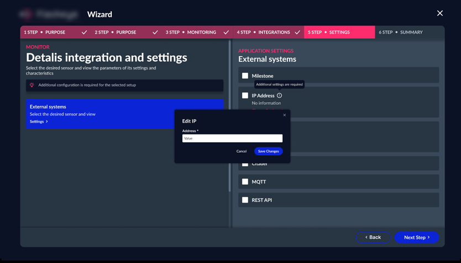
Task: Tick the IP Address checkbox
Action: 245,95
